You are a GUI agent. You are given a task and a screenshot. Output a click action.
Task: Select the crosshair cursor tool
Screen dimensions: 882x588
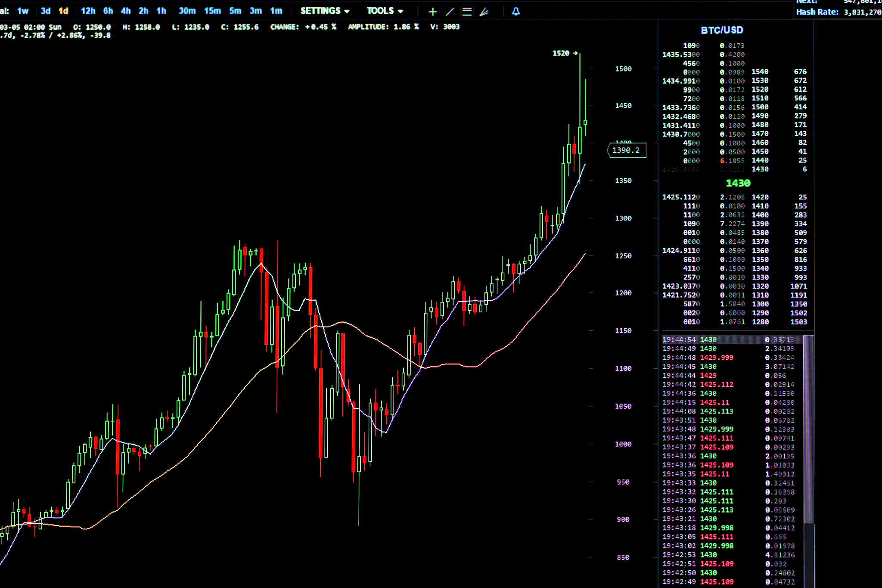[433, 12]
